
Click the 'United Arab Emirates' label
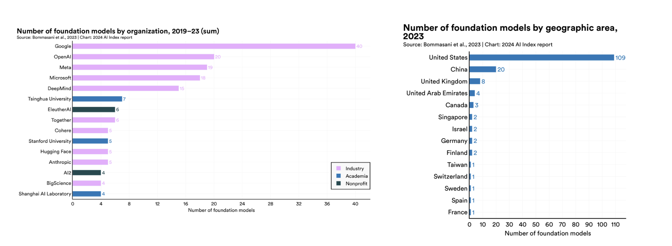click(x=437, y=93)
